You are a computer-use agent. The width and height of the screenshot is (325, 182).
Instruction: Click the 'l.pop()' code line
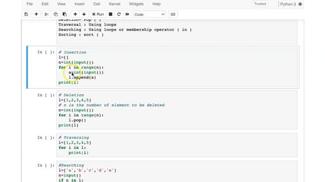(x=77, y=120)
